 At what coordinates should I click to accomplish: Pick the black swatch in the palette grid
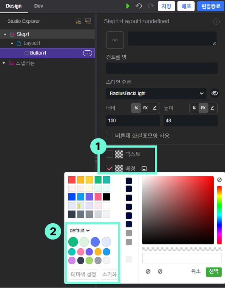click(x=106, y=197)
